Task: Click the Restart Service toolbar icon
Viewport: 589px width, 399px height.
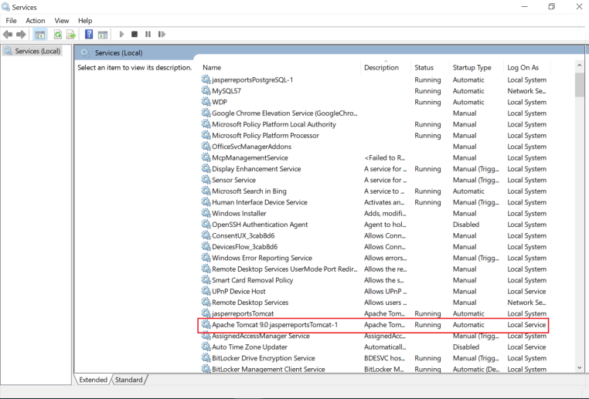Action: [162, 34]
